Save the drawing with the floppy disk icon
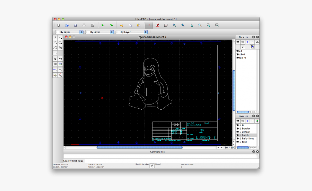The image size is (312, 191). click(76, 25)
